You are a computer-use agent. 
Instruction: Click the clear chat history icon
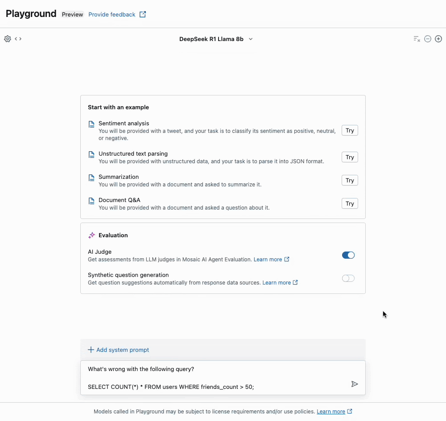click(x=417, y=39)
